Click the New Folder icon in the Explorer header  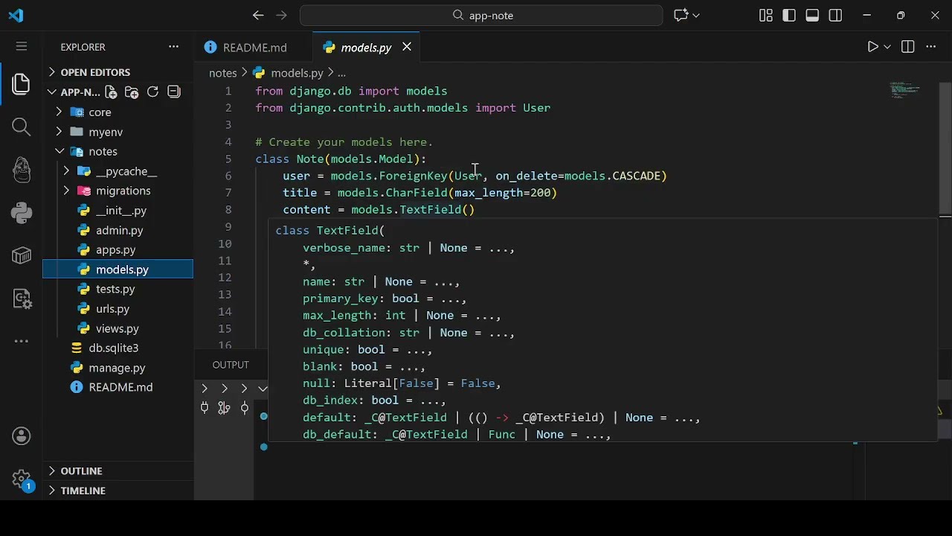(132, 92)
